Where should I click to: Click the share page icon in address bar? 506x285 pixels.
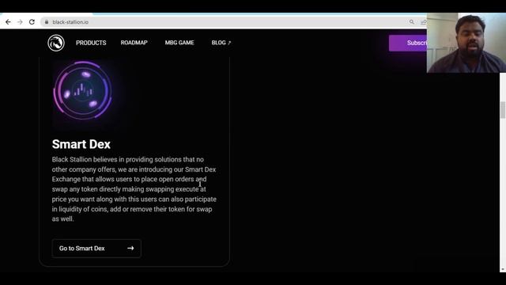tap(424, 22)
